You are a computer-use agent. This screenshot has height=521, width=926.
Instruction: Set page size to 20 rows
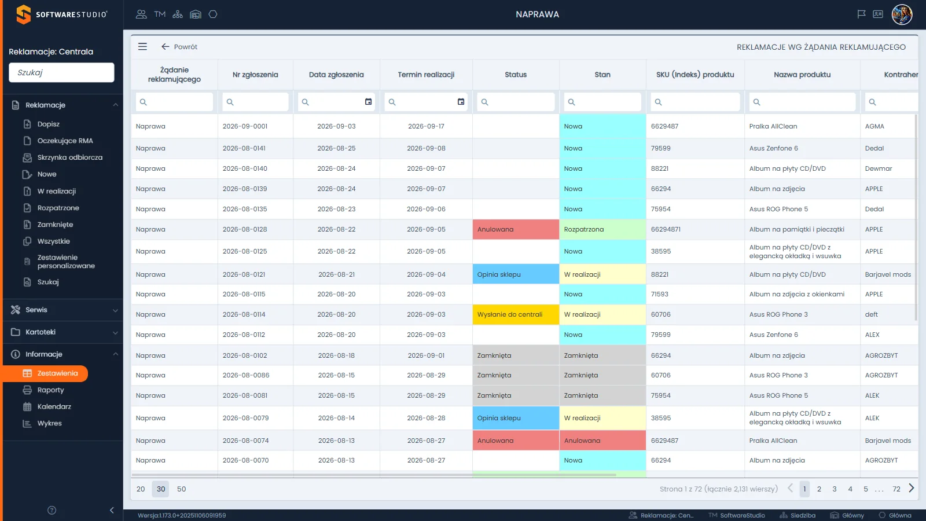coord(141,489)
